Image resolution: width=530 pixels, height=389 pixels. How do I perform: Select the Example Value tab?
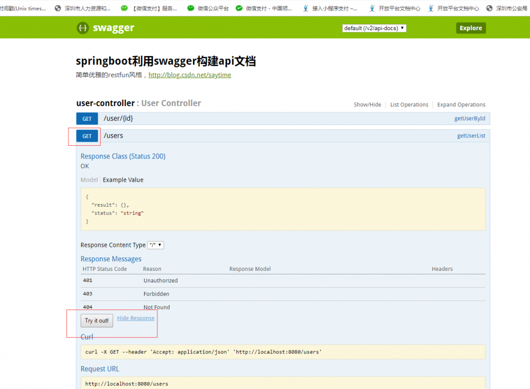123,180
